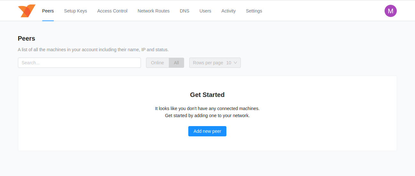Open the Setup Keys tab
The width and height of the screenshot is (415, 176).
tap(75, 11)
